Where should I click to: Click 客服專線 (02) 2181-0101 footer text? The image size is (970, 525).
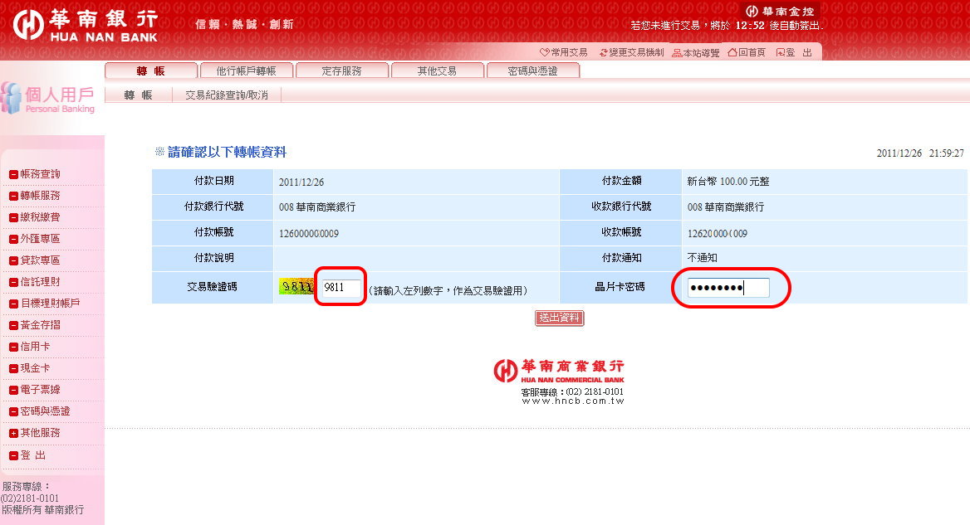(572, 391)
